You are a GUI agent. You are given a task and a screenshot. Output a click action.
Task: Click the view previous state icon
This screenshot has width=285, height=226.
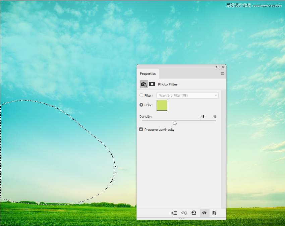pos(184,213)
